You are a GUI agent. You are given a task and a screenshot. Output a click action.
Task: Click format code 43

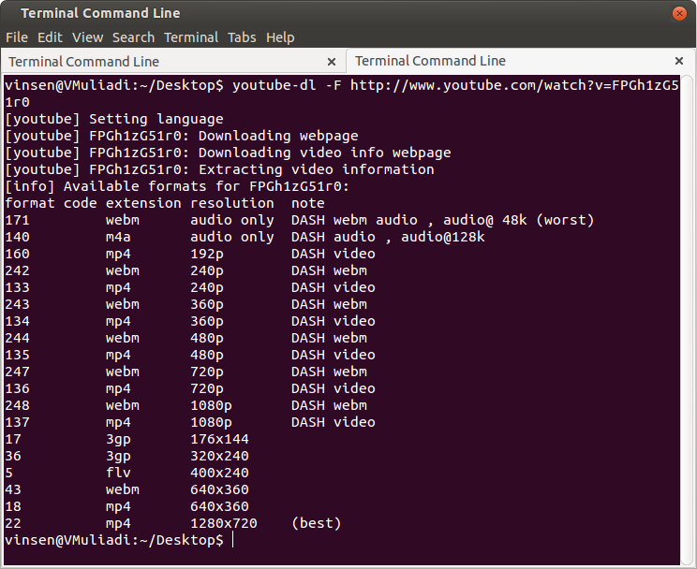coord(13,490)
